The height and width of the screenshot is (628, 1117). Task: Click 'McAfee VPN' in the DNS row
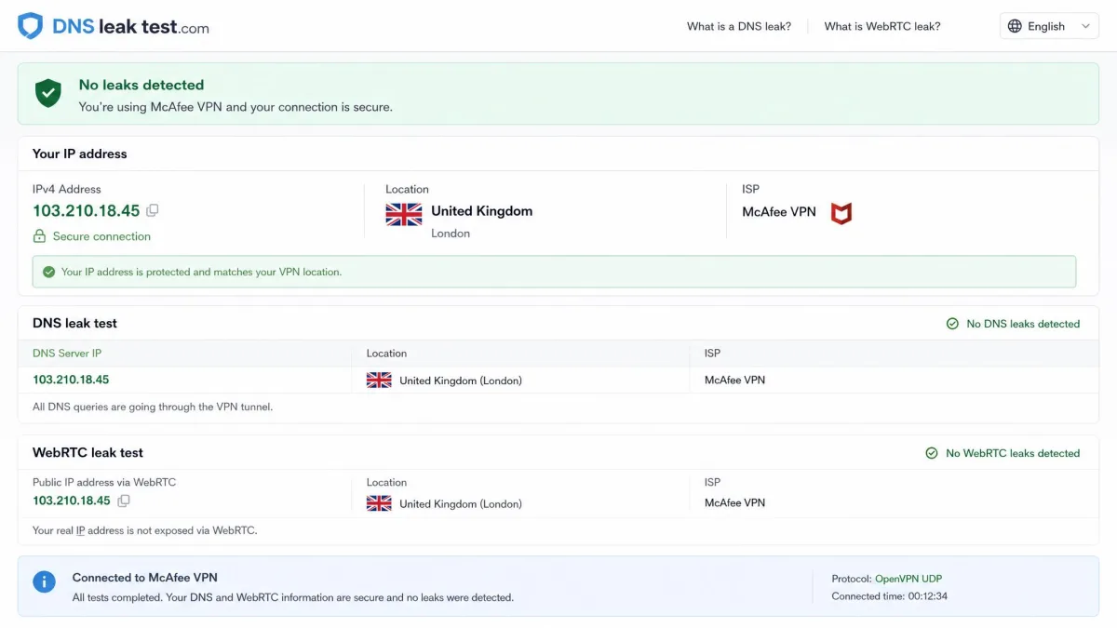[734, 380]
